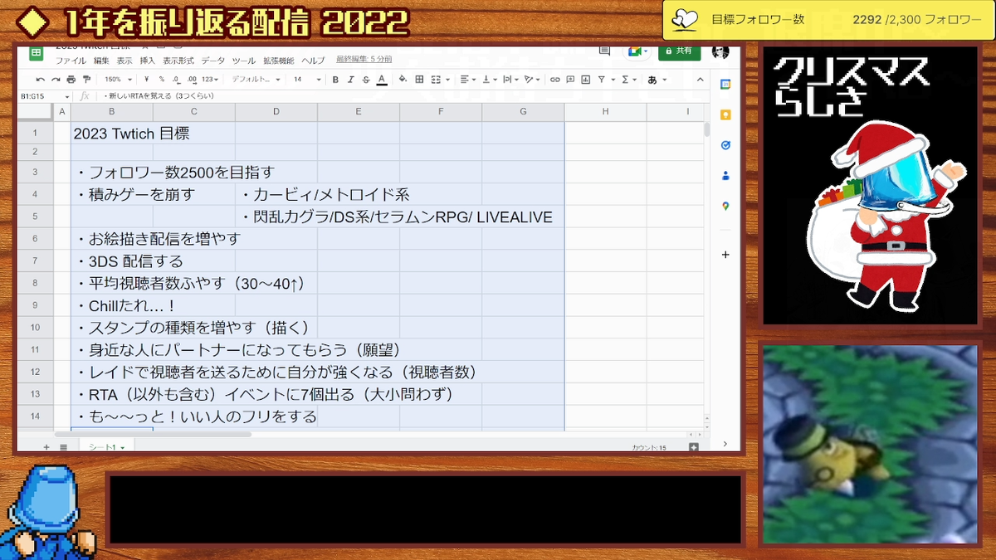Open the vertical align dropdown
Screen dimensions: 996x560
[489, 80]
